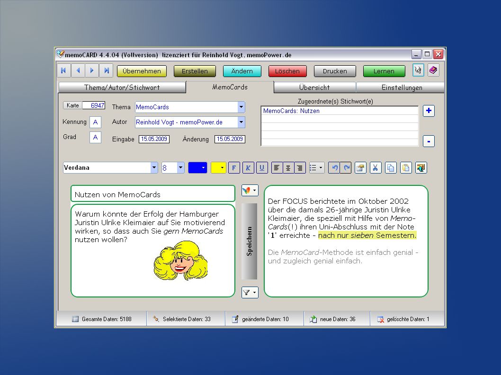This screenshot has height=375, width=501.
Task: Jump to the first card record
Action: [x=64, y=70]
